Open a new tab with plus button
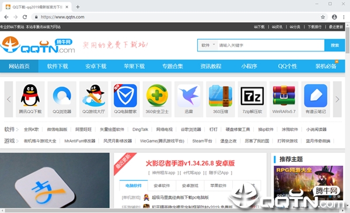 point(78,7)
